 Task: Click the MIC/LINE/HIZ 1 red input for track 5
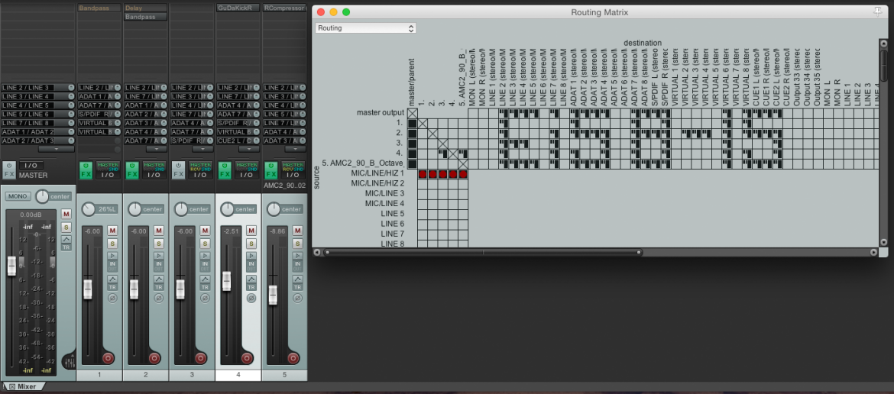point(463,173)
